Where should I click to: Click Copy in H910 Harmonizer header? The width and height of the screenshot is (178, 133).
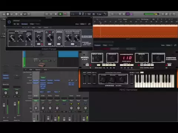[105, 45]
